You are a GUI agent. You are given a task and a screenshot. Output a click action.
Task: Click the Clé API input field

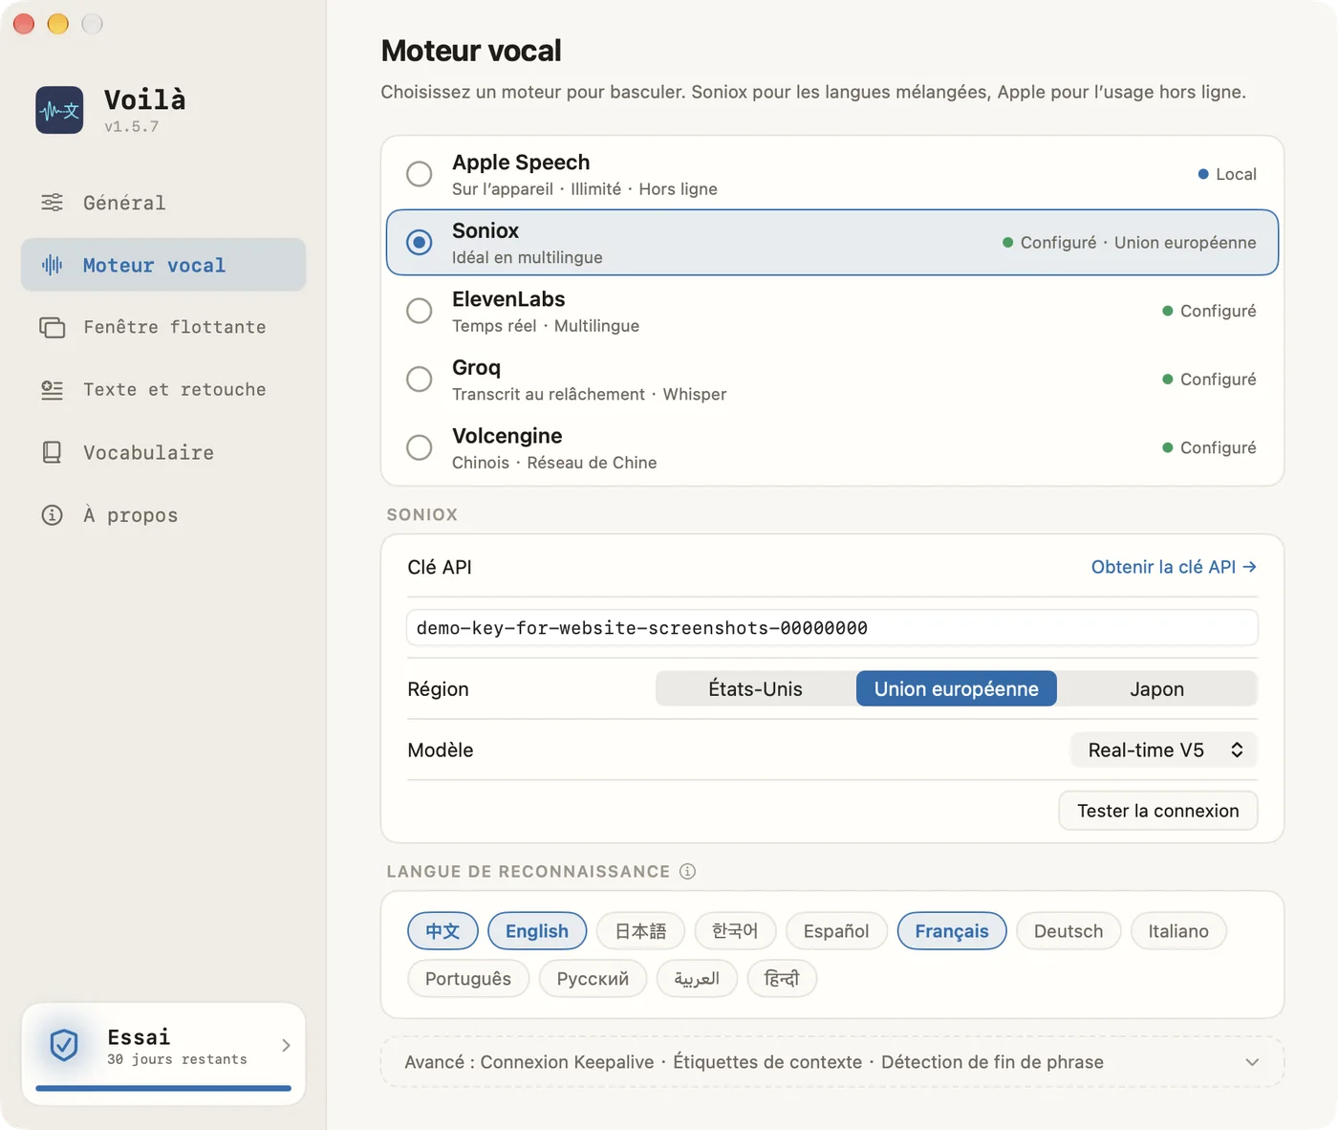point(832,628)
